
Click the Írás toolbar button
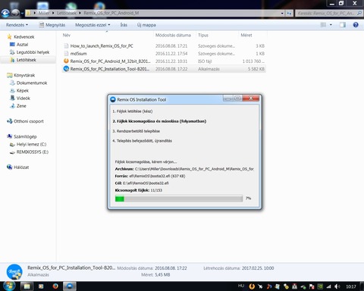(124, 25)
